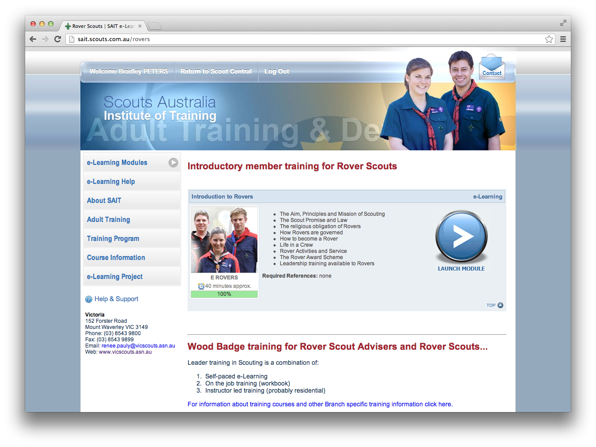Screen dimensions: 596x447
Task: Click the Rover Scouts group photo thumbnail
Action: click(224, 240)
